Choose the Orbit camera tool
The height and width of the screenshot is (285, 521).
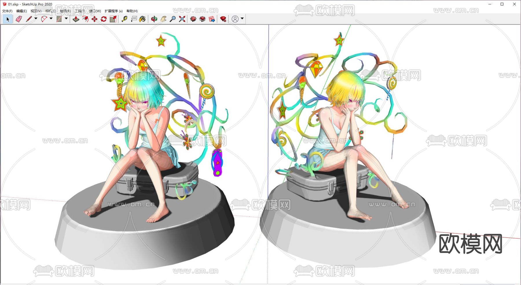coord(154,19)
